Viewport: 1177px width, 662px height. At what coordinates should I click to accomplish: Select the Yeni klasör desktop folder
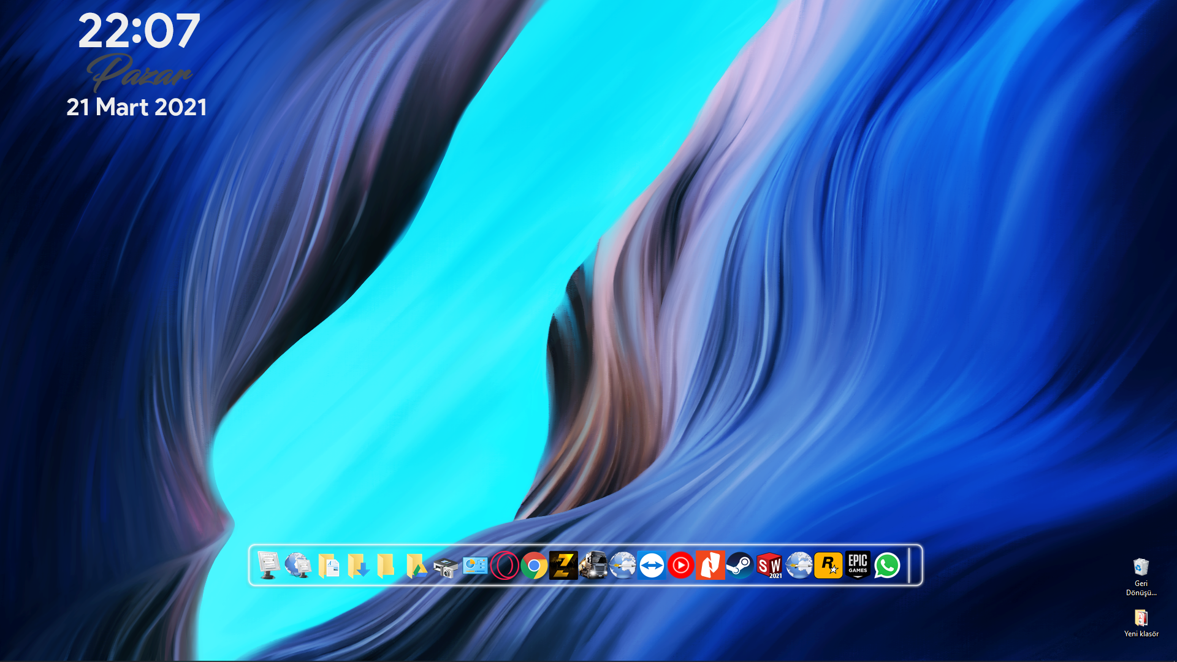pos(1141,618)
